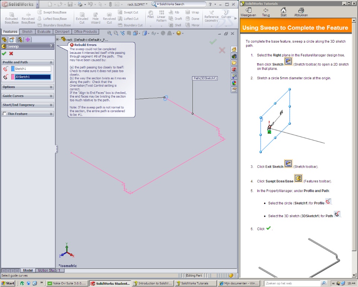
Task: Select Boundary Cut tool
Action: 130,25
